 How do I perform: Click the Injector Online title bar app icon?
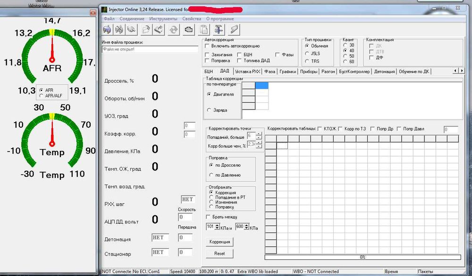[x=104, y=9]
